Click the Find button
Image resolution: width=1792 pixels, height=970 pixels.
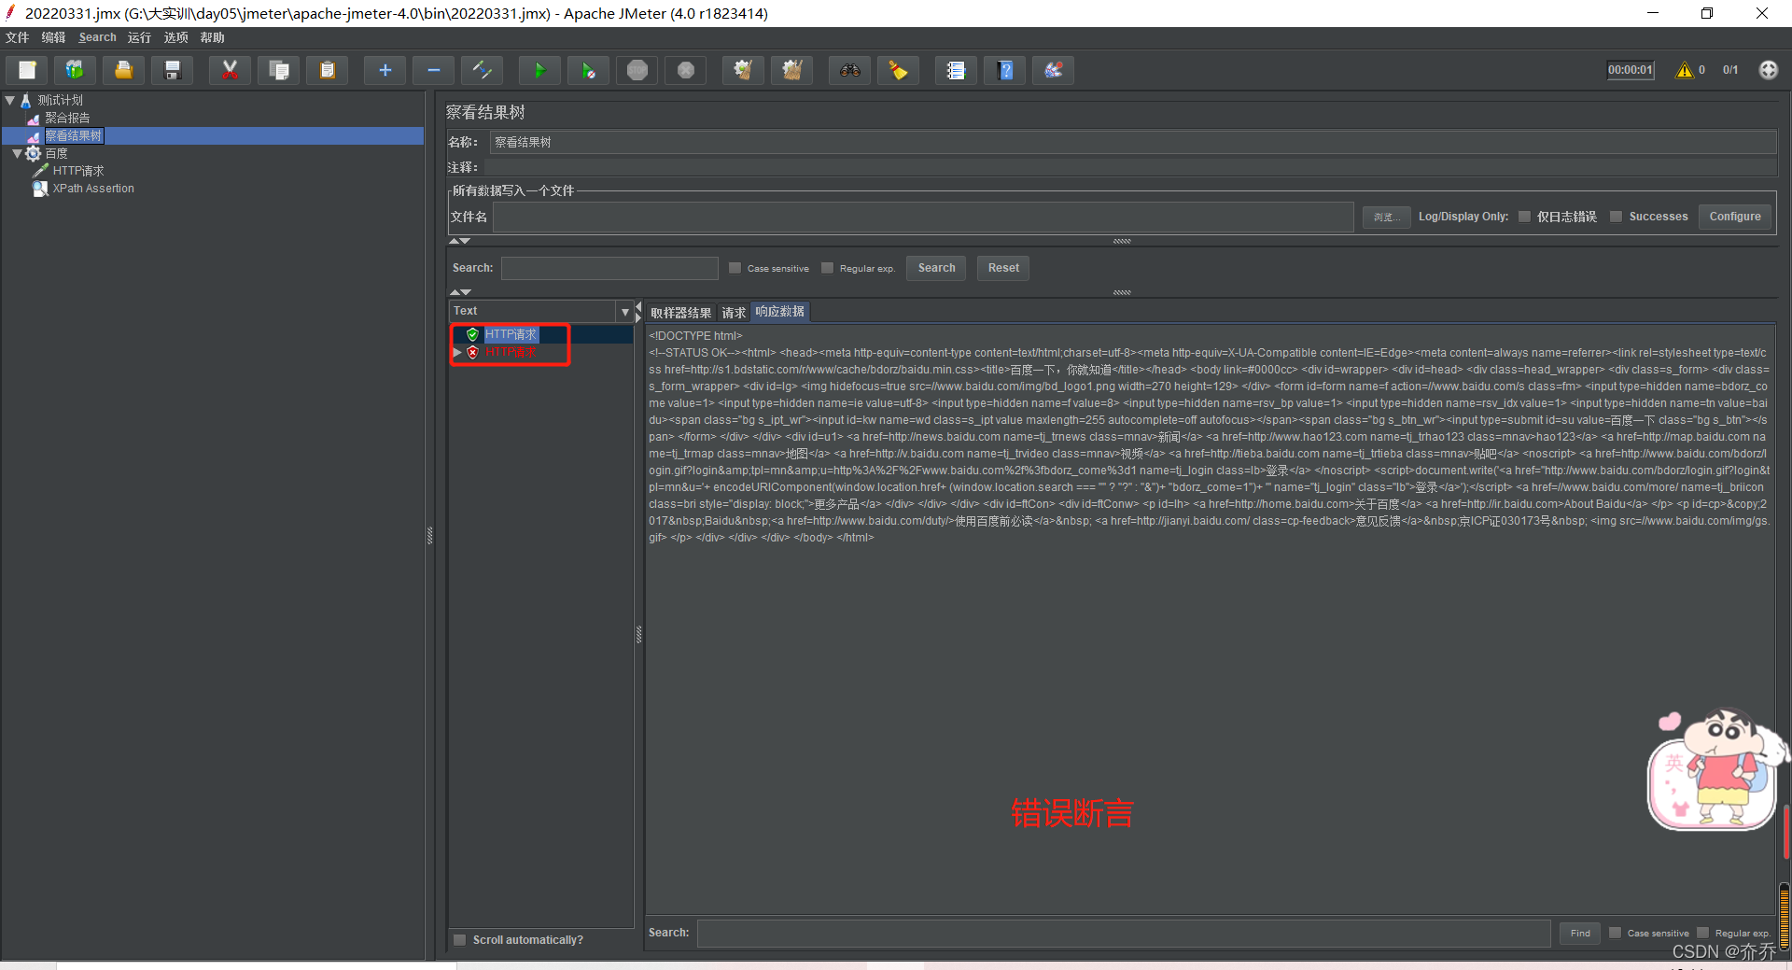[x=1580, y=933]
